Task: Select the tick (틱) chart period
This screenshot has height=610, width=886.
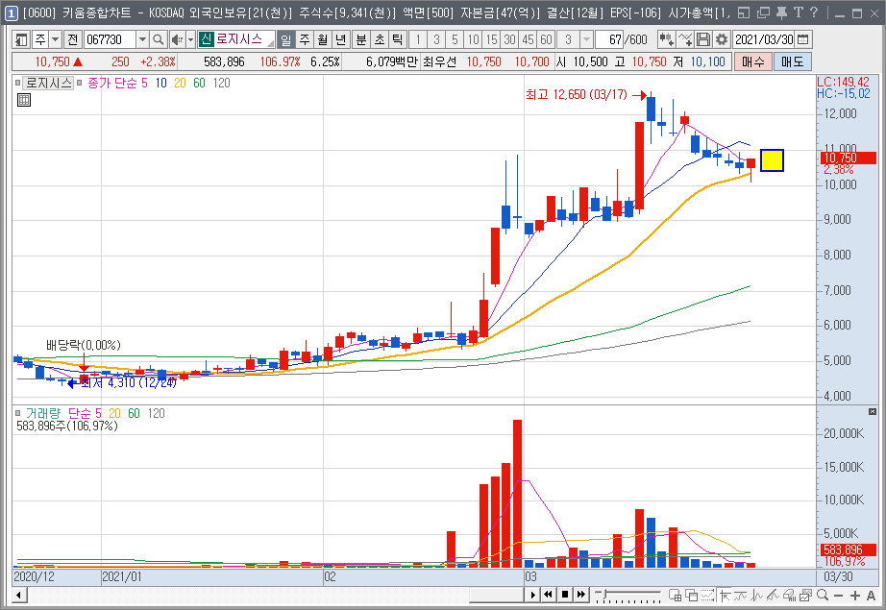Action: [x=398, y=39]
